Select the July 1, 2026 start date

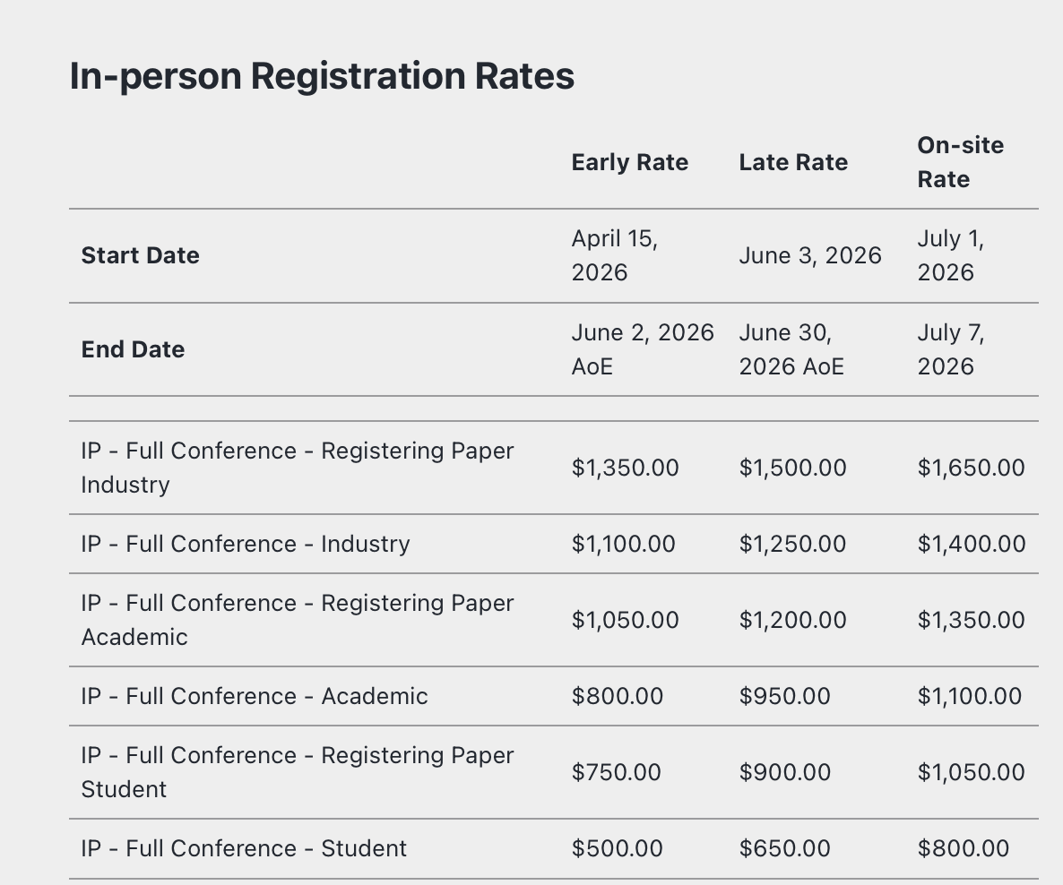point(950,255)
